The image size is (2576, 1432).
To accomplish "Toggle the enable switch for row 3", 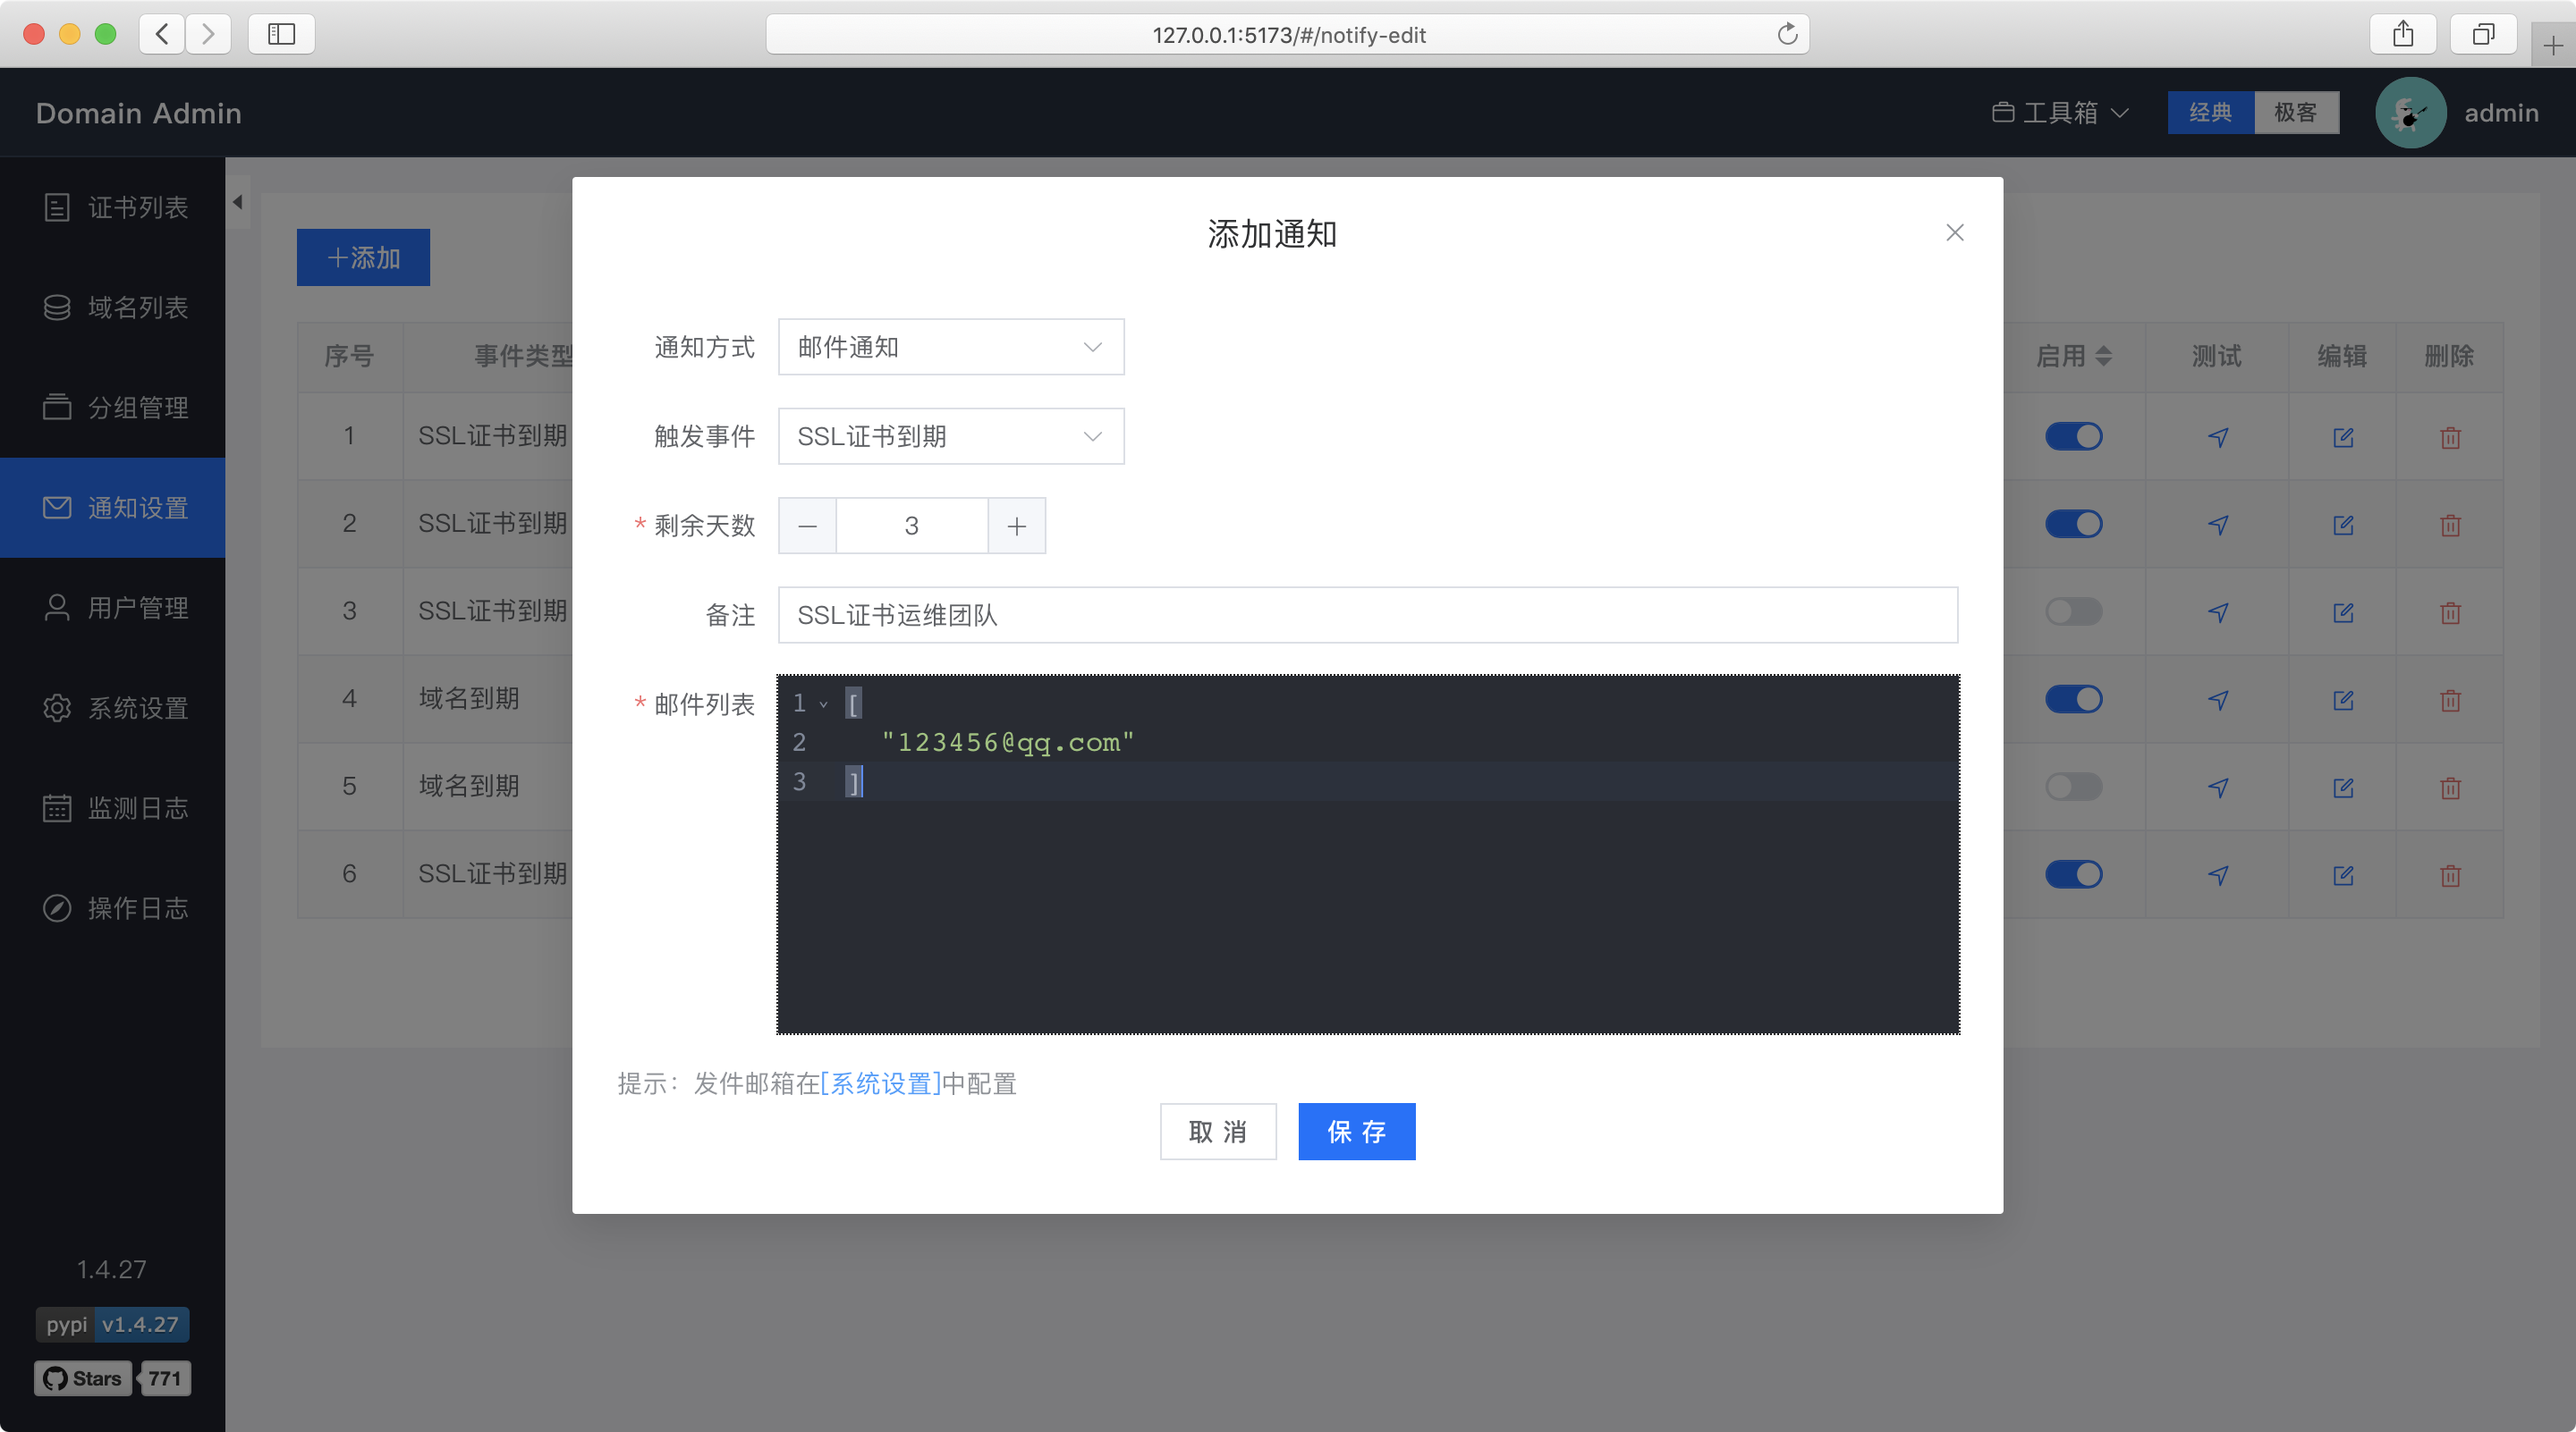I will tap(2073, 611).
